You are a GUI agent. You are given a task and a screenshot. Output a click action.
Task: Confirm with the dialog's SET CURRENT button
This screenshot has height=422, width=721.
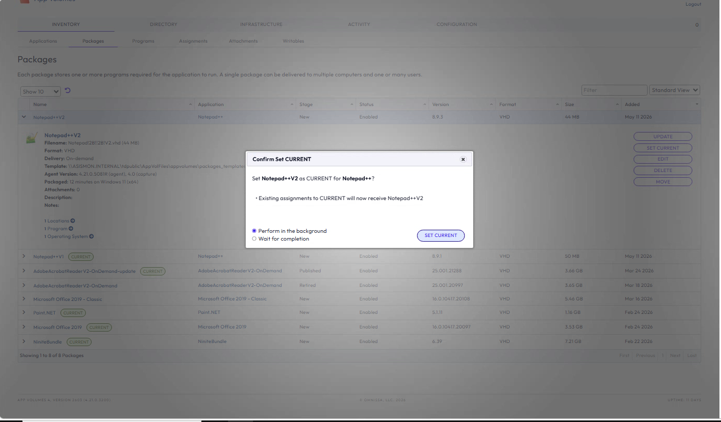pyautogui.click(x=441, y=235)
